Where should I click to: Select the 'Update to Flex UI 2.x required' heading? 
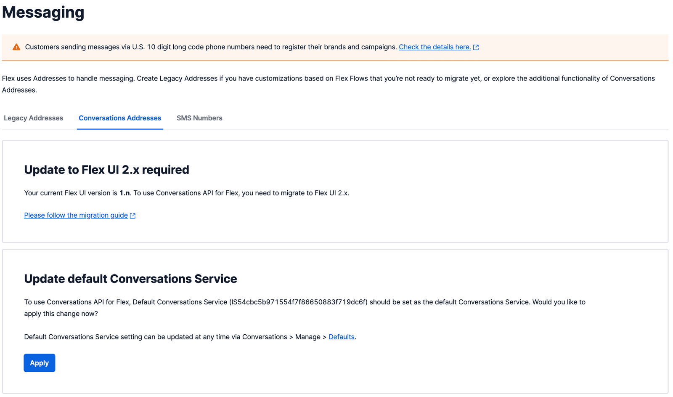[106, 170]
